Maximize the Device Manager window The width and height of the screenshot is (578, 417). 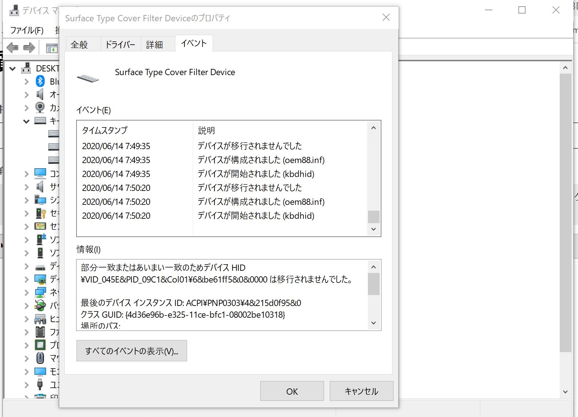coord(522,10)
